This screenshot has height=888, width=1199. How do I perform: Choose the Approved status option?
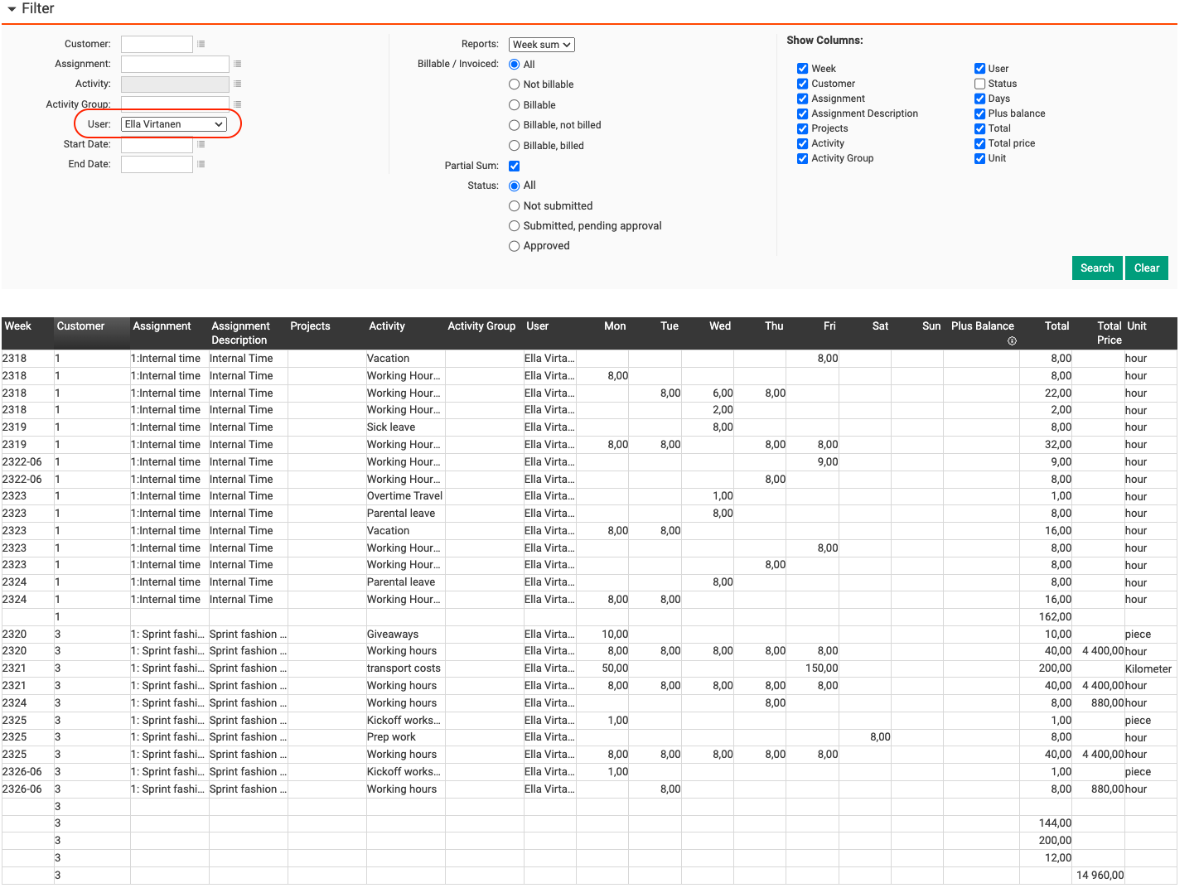pyautogui.click(x=514, y=246)
